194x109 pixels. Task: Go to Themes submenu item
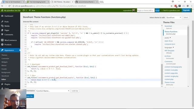[x=4, y=55]
